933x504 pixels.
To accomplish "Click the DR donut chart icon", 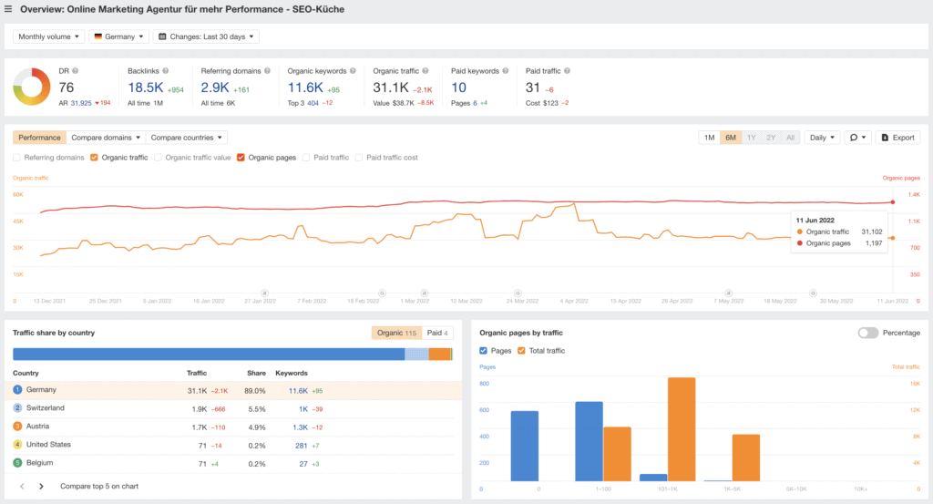I will click(x=32, y=87).
